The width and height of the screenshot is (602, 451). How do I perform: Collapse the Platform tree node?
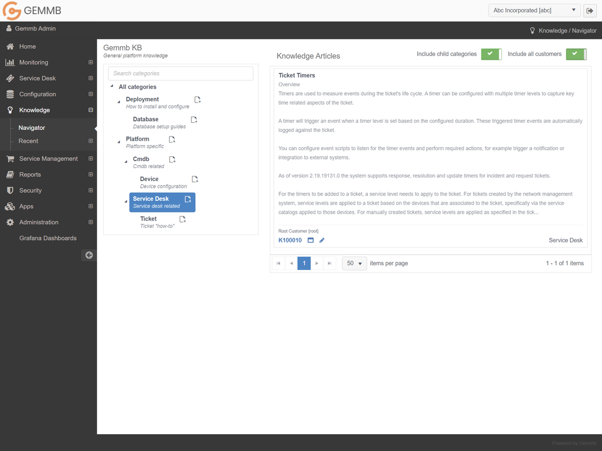(119, 142)
